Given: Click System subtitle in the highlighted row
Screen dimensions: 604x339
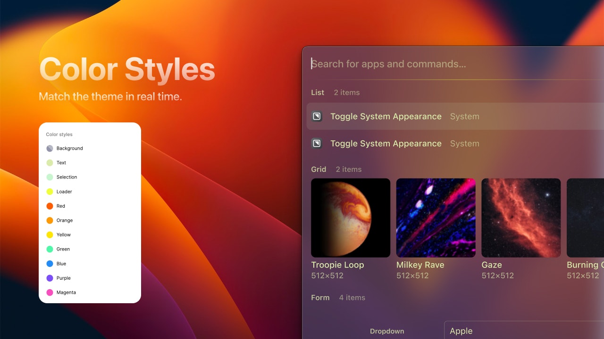Looking at the screenshot, I should 465,116.
